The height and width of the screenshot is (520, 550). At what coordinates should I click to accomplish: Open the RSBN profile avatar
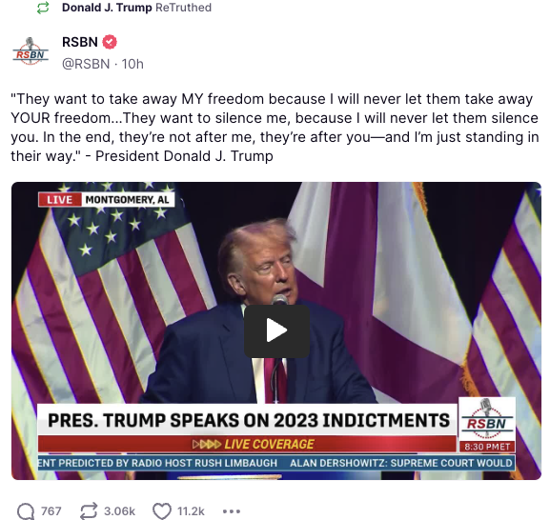(31, 51)
